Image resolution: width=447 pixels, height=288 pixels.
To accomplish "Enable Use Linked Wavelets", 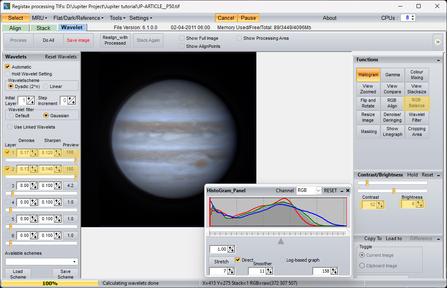I will [x=10, y=127].
